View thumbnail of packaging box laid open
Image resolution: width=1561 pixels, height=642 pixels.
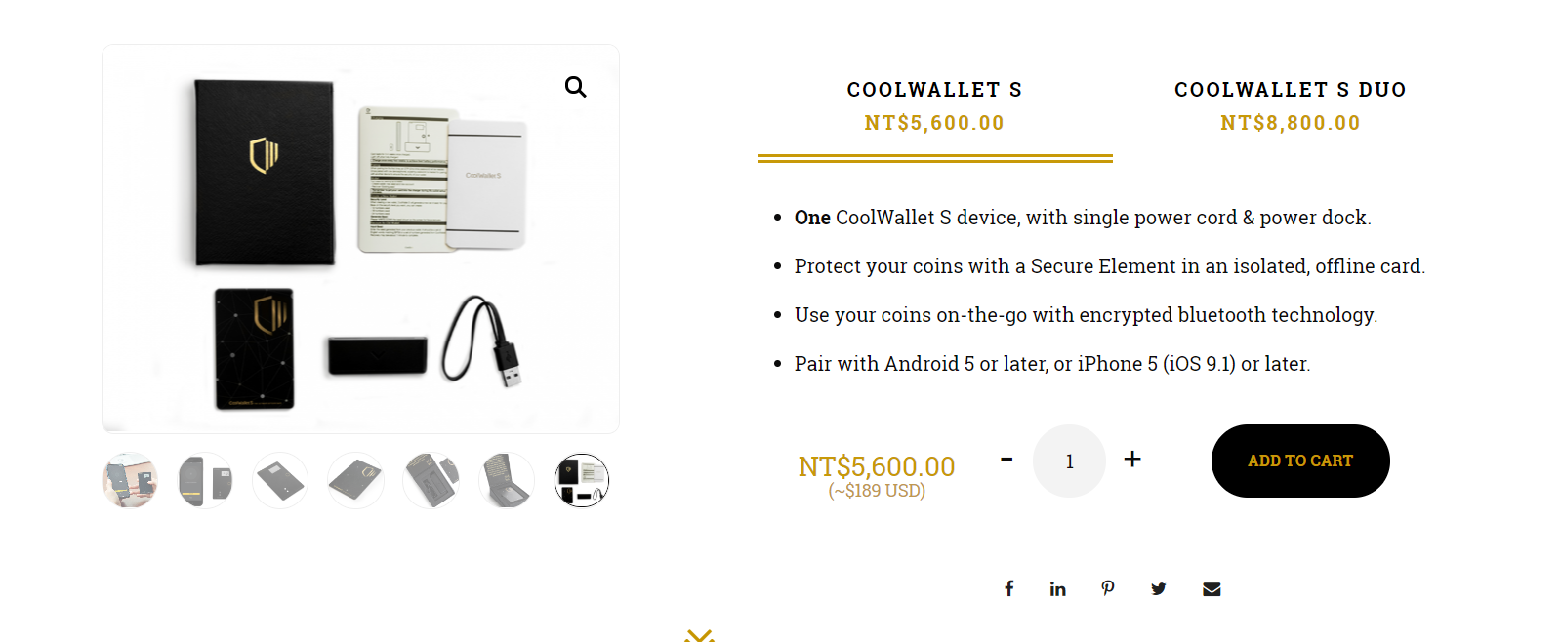click(x=431, y=480)
